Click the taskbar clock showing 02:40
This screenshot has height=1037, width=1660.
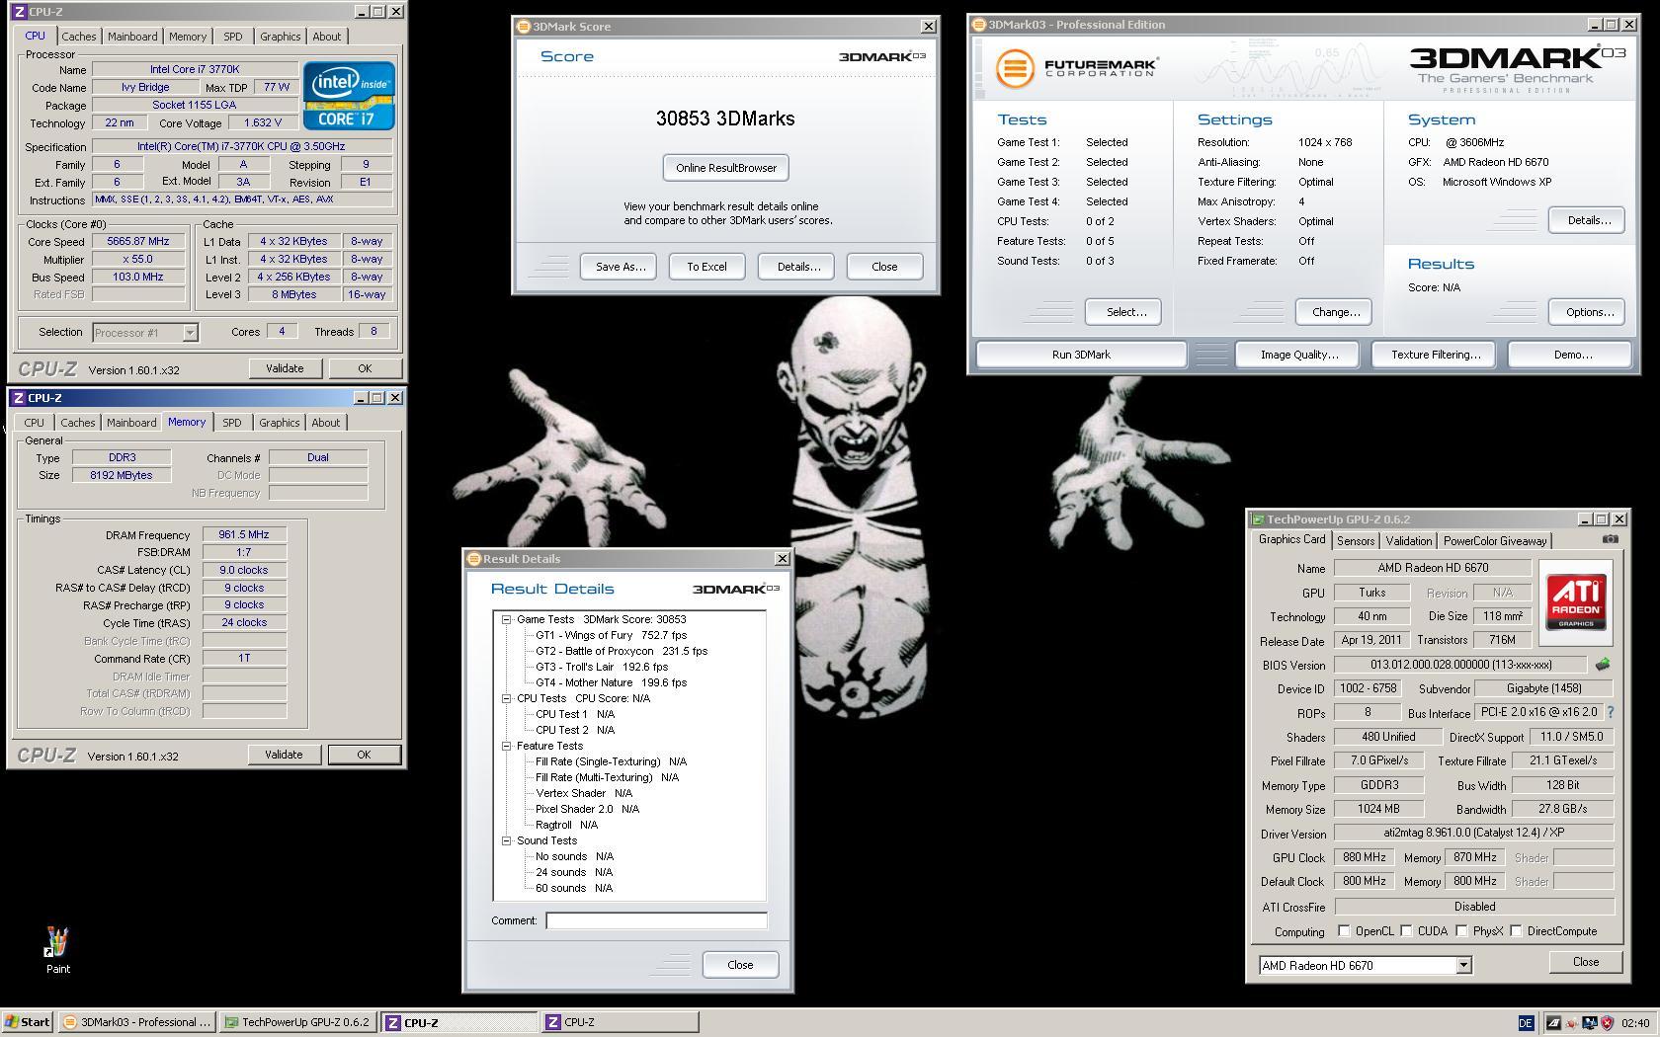pos(1634,1023)
